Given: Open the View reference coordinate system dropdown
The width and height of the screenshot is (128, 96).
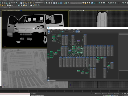Looking at the screenshot, I should tap(13, 3).
